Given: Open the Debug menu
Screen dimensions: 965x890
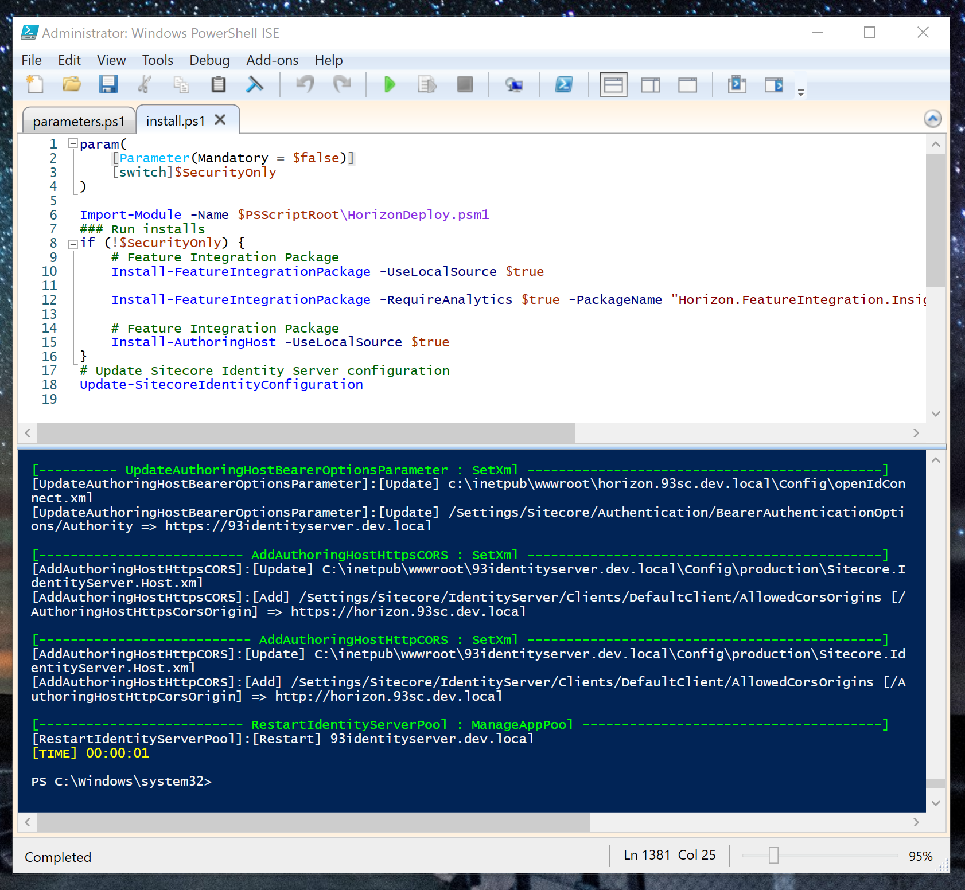Looking at the screenshot, I should pos(209,60).
